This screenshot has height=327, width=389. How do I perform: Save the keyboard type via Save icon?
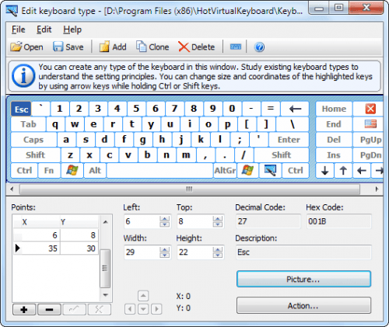point(68,47)
